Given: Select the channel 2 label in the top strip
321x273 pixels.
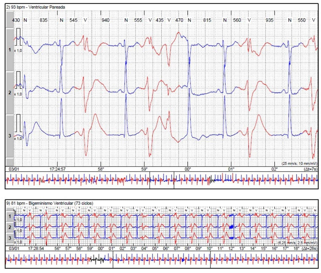Looking at the screenshot, I should point(10,93).
